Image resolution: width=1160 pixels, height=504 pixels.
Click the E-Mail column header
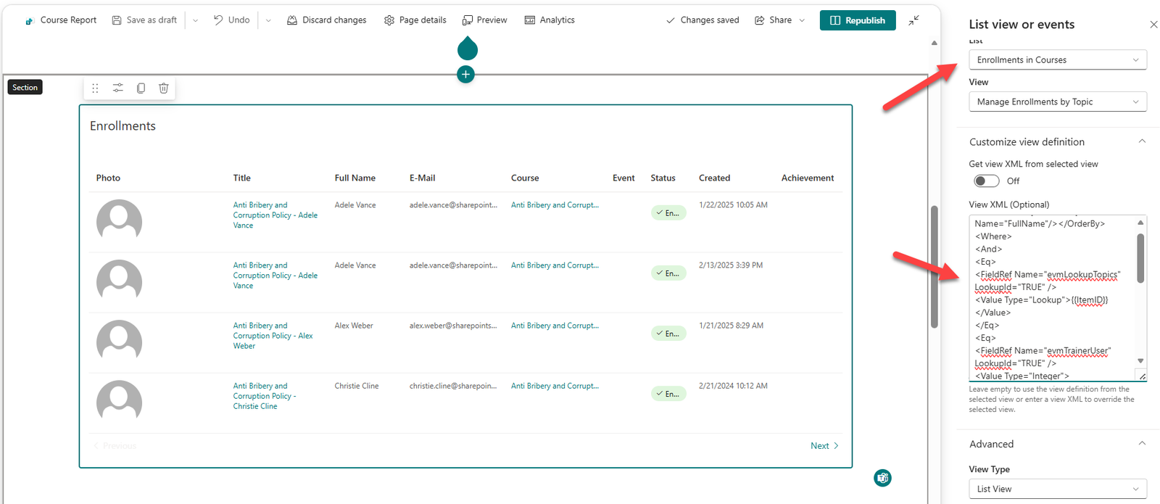[422, 178]
